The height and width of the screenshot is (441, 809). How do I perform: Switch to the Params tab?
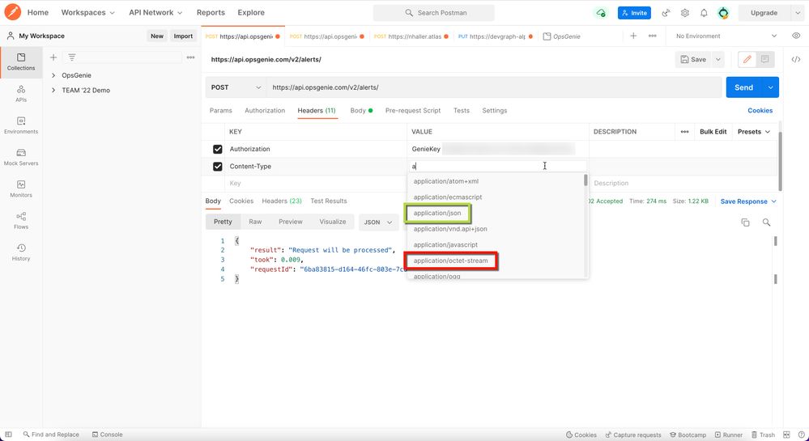221,110
